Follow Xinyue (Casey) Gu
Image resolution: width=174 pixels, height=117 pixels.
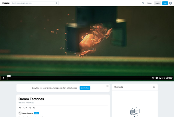click(x=37, y=113)
